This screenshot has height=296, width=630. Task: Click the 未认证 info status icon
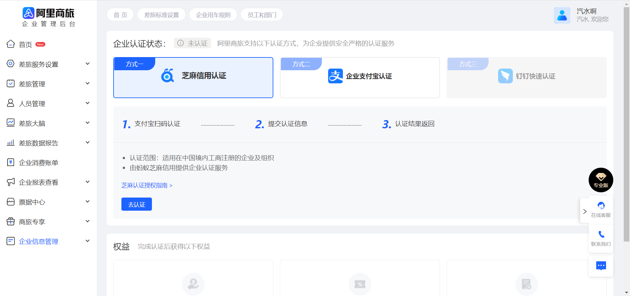click(180, 43)
